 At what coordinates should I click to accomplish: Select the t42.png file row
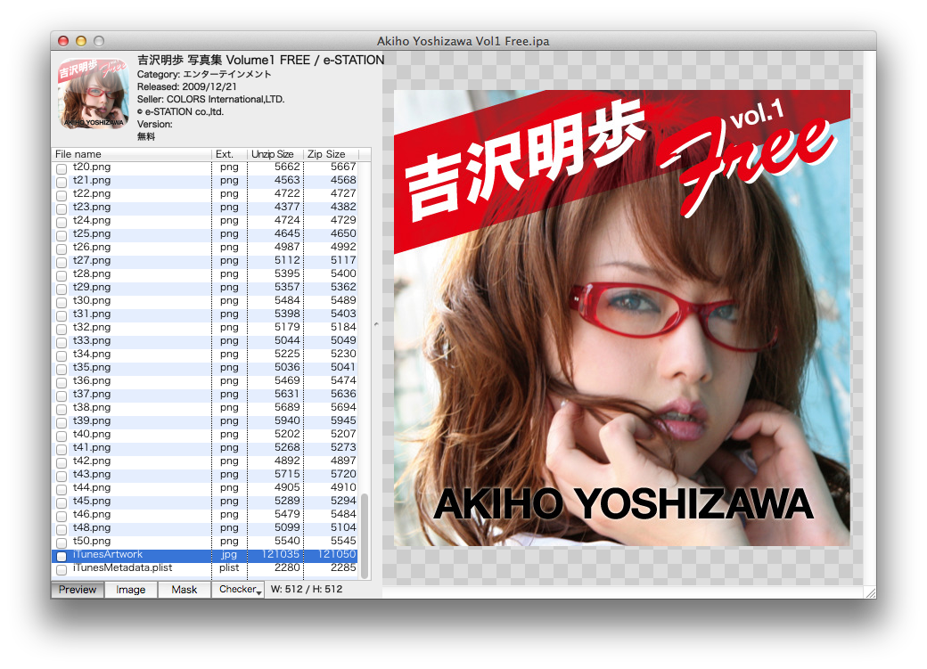point(205,461)
